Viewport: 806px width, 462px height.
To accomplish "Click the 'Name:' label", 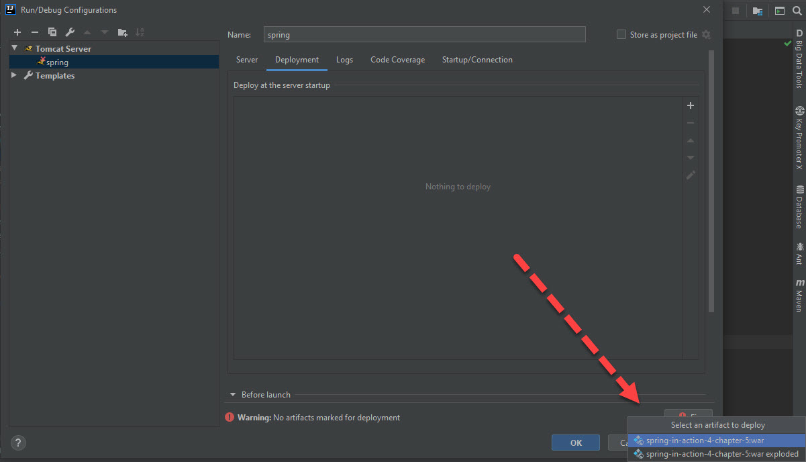I will click(x=240, y=35).
